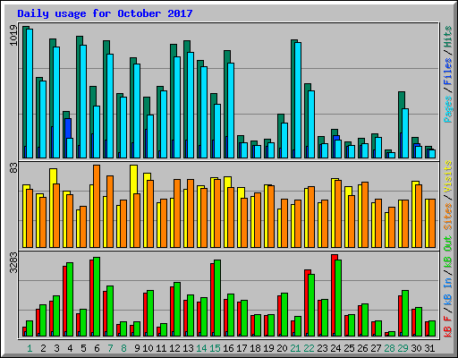Select weekend day "22" on the x-axis

pos(309,348)
